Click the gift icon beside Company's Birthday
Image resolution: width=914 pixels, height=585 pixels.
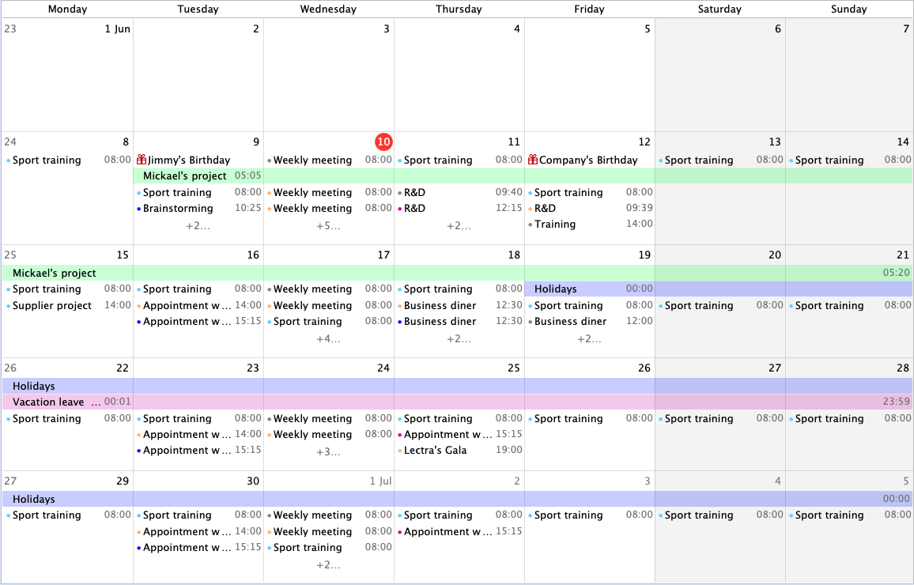533,160
